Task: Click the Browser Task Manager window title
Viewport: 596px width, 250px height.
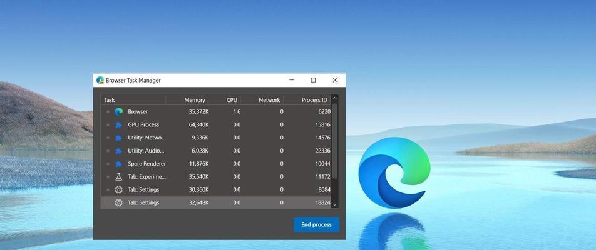Action: [x=133, y=80]
